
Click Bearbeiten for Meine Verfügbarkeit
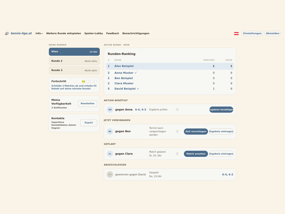[88, 103]
